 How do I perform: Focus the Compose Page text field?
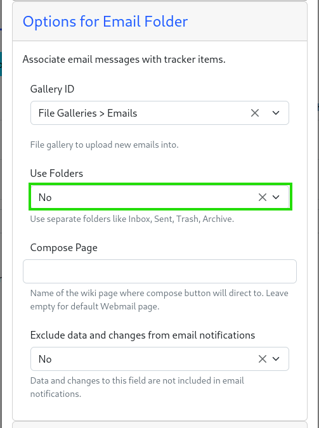[160, 271]
